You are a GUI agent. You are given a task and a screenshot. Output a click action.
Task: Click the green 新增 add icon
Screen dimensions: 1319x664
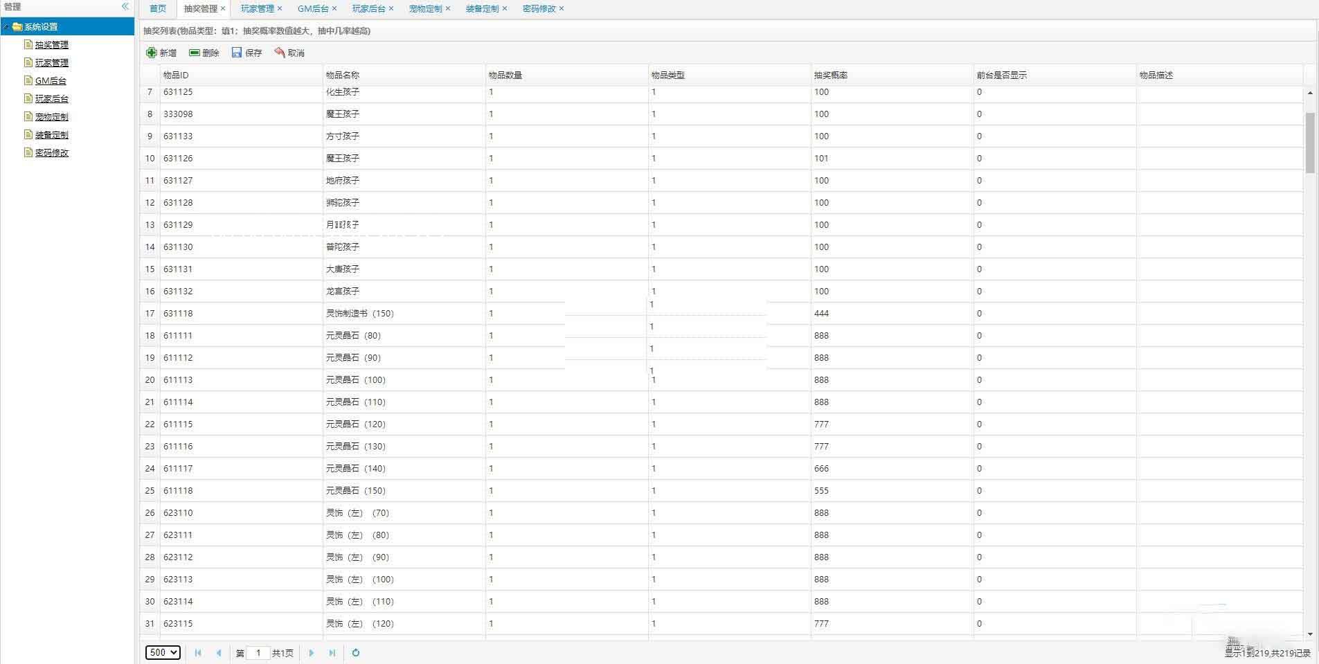(x=152, y=53)
